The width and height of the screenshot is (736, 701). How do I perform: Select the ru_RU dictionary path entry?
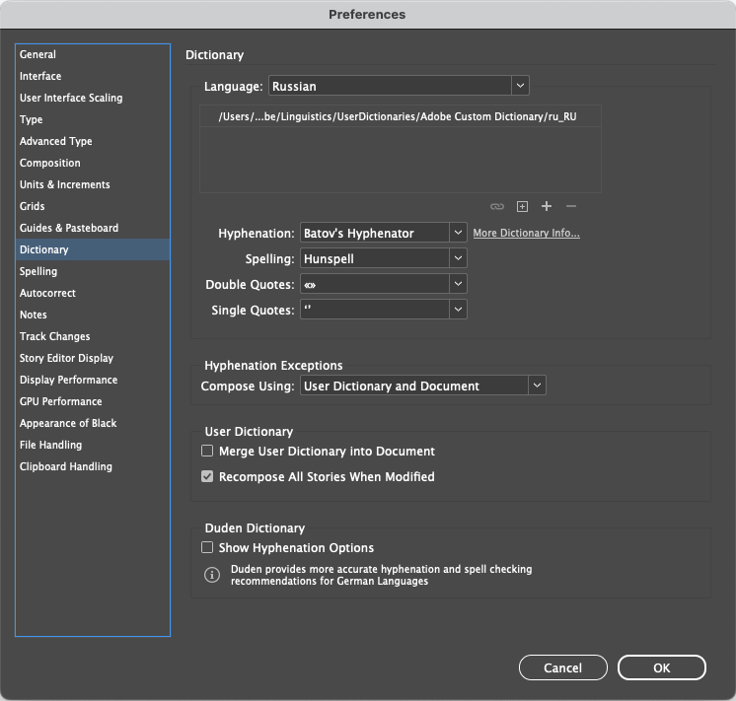tap(401, 116)
